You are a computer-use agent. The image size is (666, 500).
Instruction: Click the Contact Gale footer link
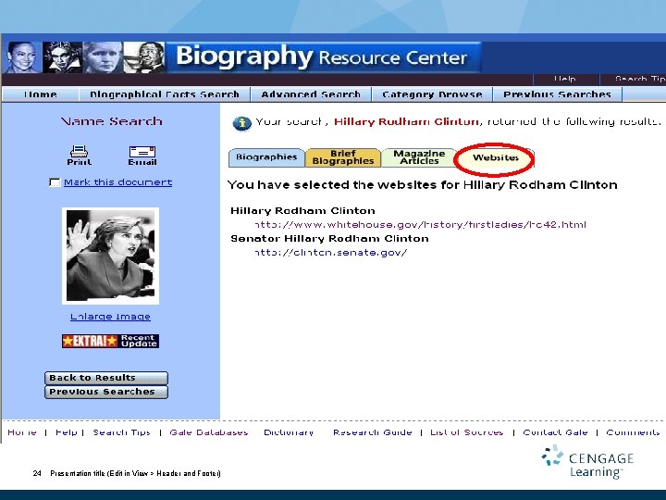(x=555, y=432)
